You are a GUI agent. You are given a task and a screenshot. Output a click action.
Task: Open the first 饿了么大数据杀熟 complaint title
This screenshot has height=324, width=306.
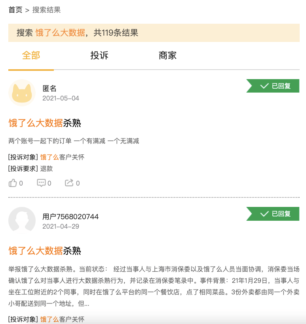point(45,123)
